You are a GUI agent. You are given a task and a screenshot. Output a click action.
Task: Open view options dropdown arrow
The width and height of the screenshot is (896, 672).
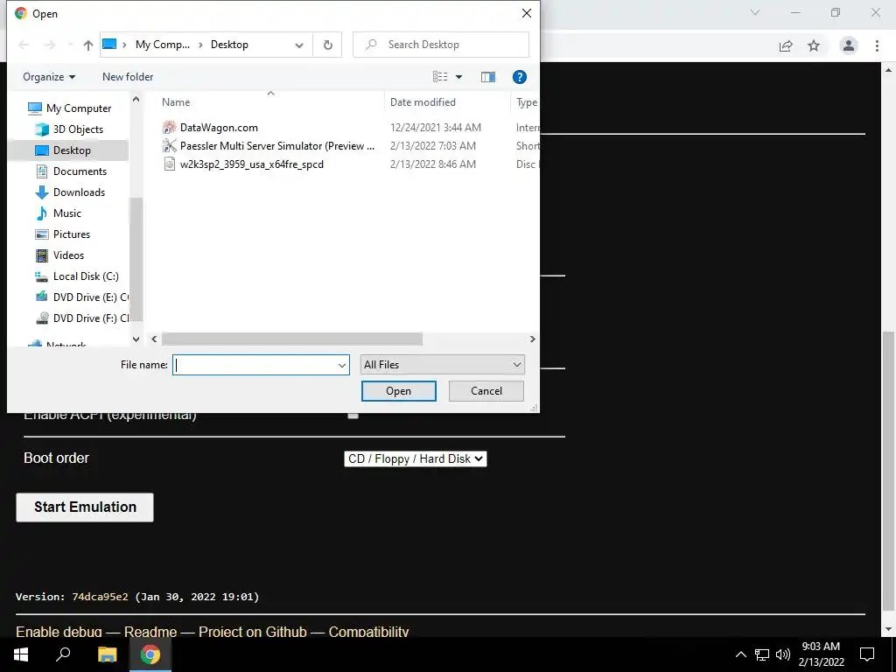(458, 77)
